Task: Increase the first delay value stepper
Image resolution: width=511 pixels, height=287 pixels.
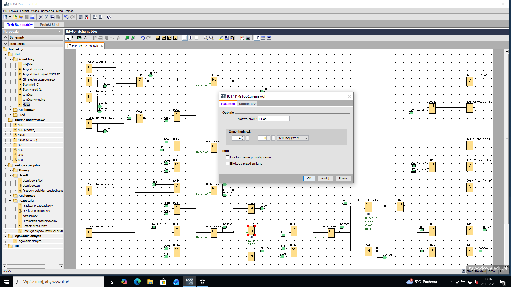Action: tap(243, 137)
